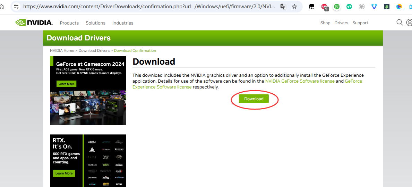The width and height of the screenshot is (412, 187).
Task: Go to the Drivers page in header
Action: (x=341, y=23)
